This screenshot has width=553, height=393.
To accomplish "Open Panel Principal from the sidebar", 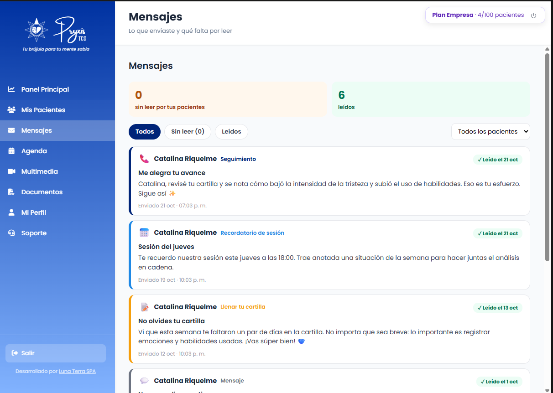I will [x=57, y=89].
